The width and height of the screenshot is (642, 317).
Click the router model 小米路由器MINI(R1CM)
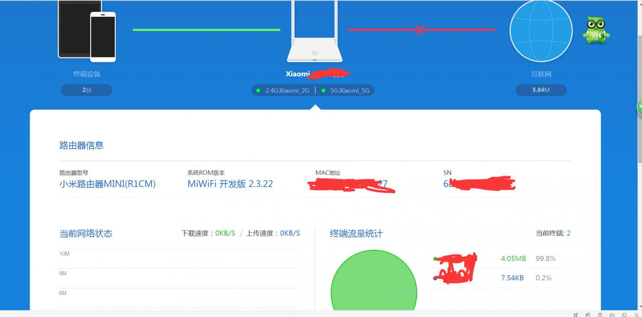[x=107, y=184]
